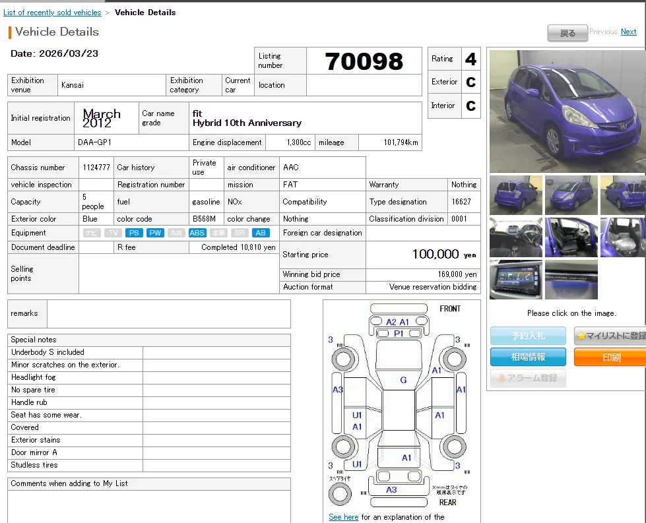Click the orange 印刷 print button
The width and height of the screenshot is (646, 523).
click(x=610, y=357)
